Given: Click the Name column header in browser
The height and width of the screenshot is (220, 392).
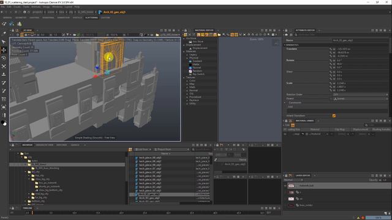Looking at the screenshot, I should click(x=165, y=153).
